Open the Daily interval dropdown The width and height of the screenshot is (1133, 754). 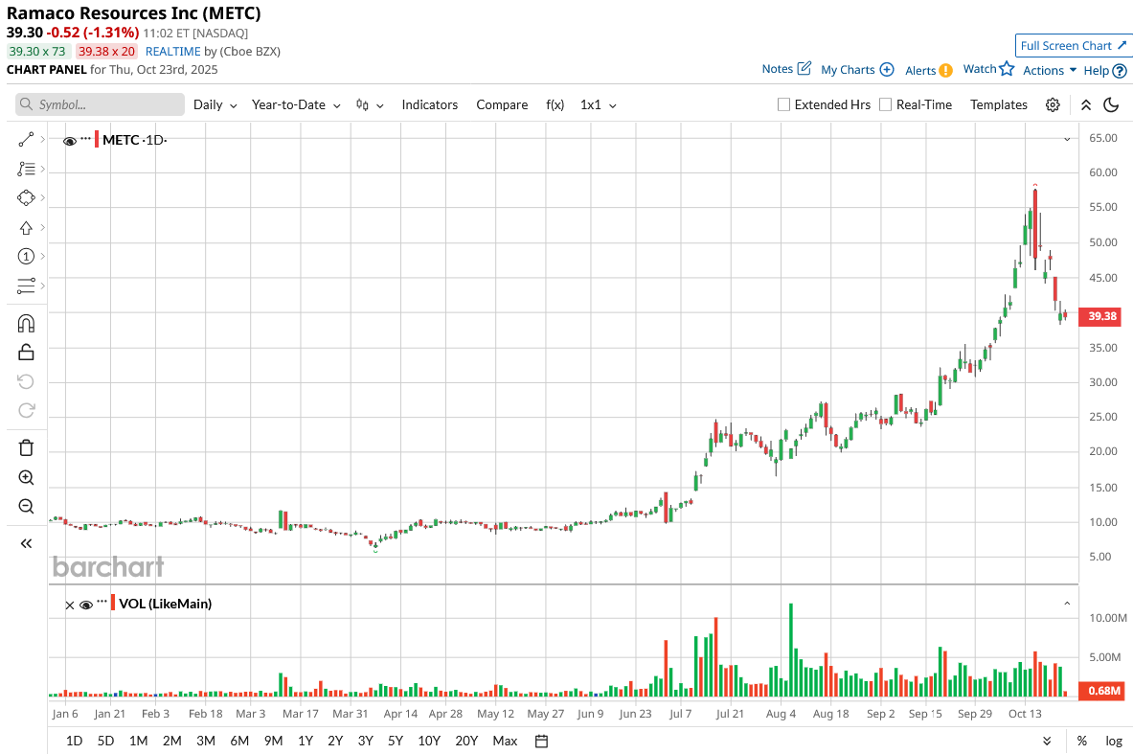215,104
